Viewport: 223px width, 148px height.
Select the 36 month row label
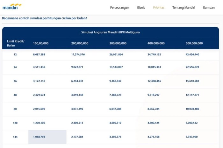tap(15, 81)
